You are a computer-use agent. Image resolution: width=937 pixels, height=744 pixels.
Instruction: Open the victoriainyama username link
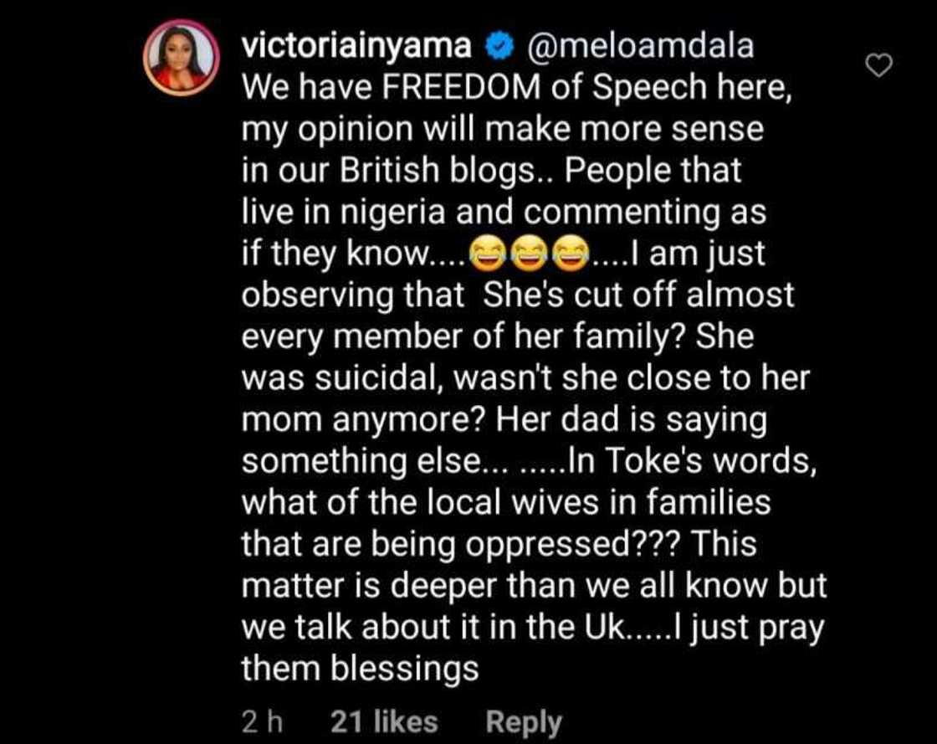(356, 47)
